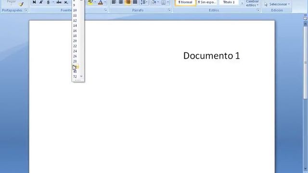The width and height of the screenshot is (308, 173).
Task: Apply the text highlight color
Action: (x=90, y=2)
